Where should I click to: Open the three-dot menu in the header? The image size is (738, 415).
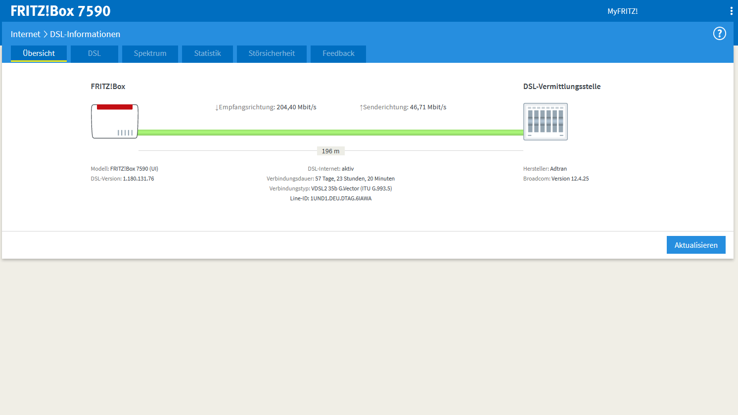(x=731, y=11)
